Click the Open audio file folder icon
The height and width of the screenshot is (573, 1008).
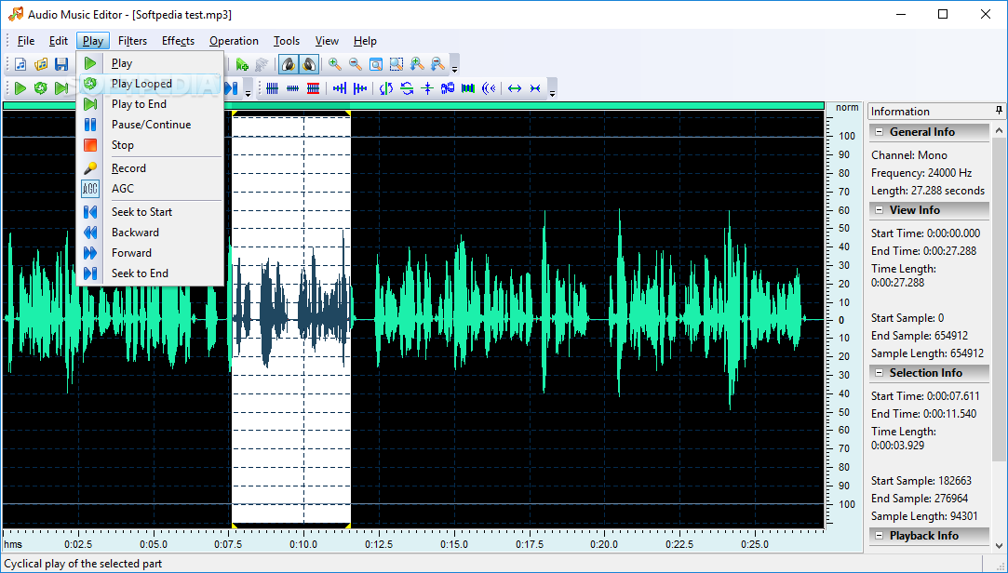(x=41, y=64)
